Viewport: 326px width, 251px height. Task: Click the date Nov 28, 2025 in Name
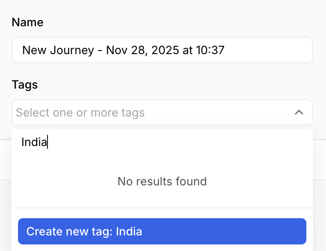(x=143, y=50)
